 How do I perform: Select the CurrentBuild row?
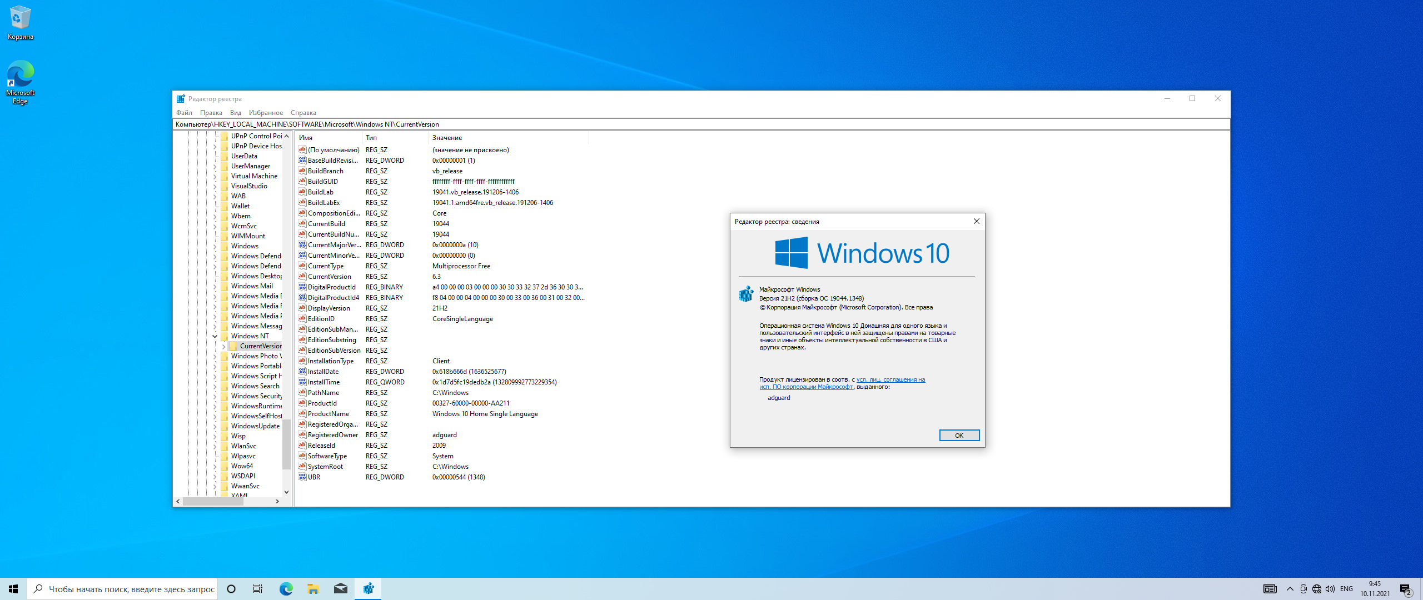(x=442, y=224)
